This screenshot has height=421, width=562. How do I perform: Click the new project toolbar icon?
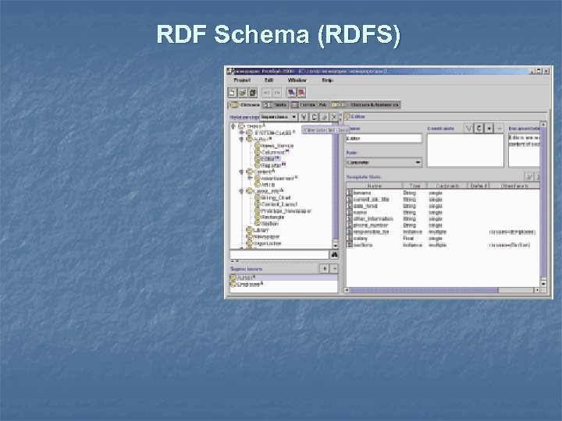tap(233, 93)
